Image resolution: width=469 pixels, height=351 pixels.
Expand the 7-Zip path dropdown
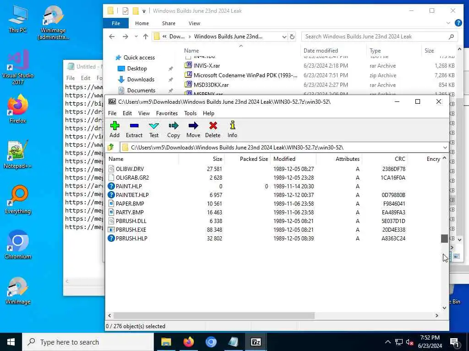point(445,148)
